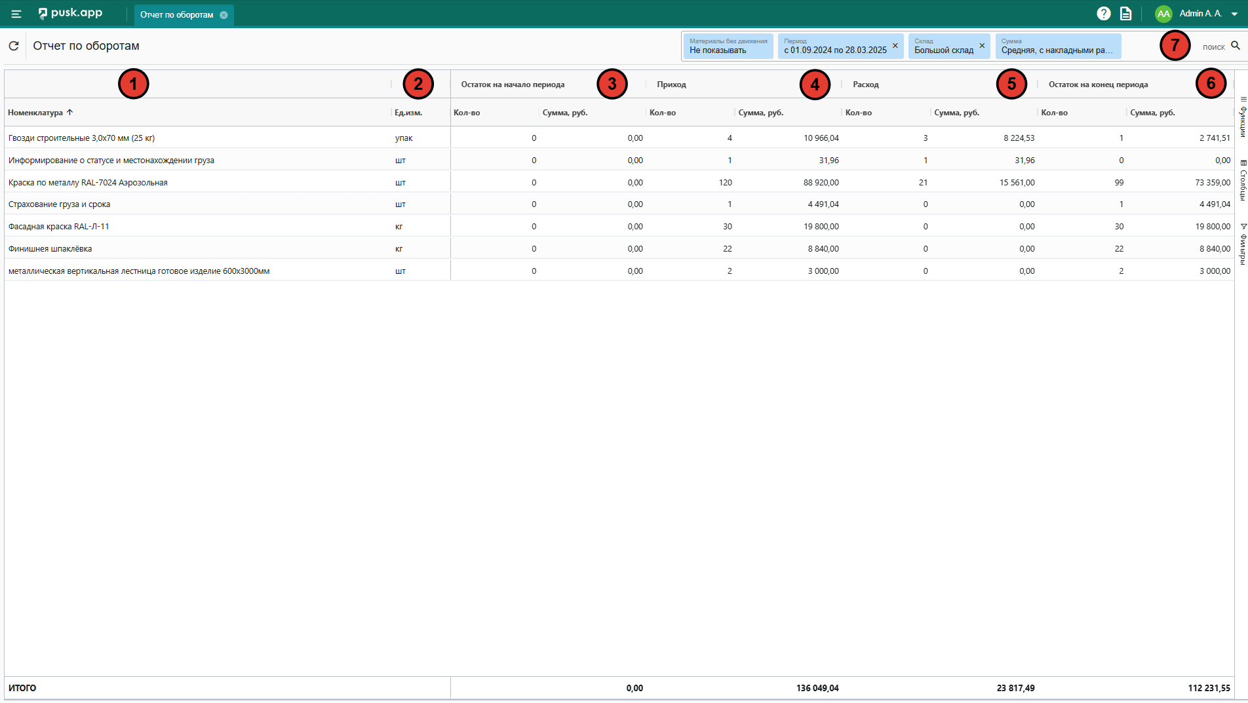Viewport: 1248px width, 703px height.
Task: Click the AA user avatar
Action: click(1163, 14)
